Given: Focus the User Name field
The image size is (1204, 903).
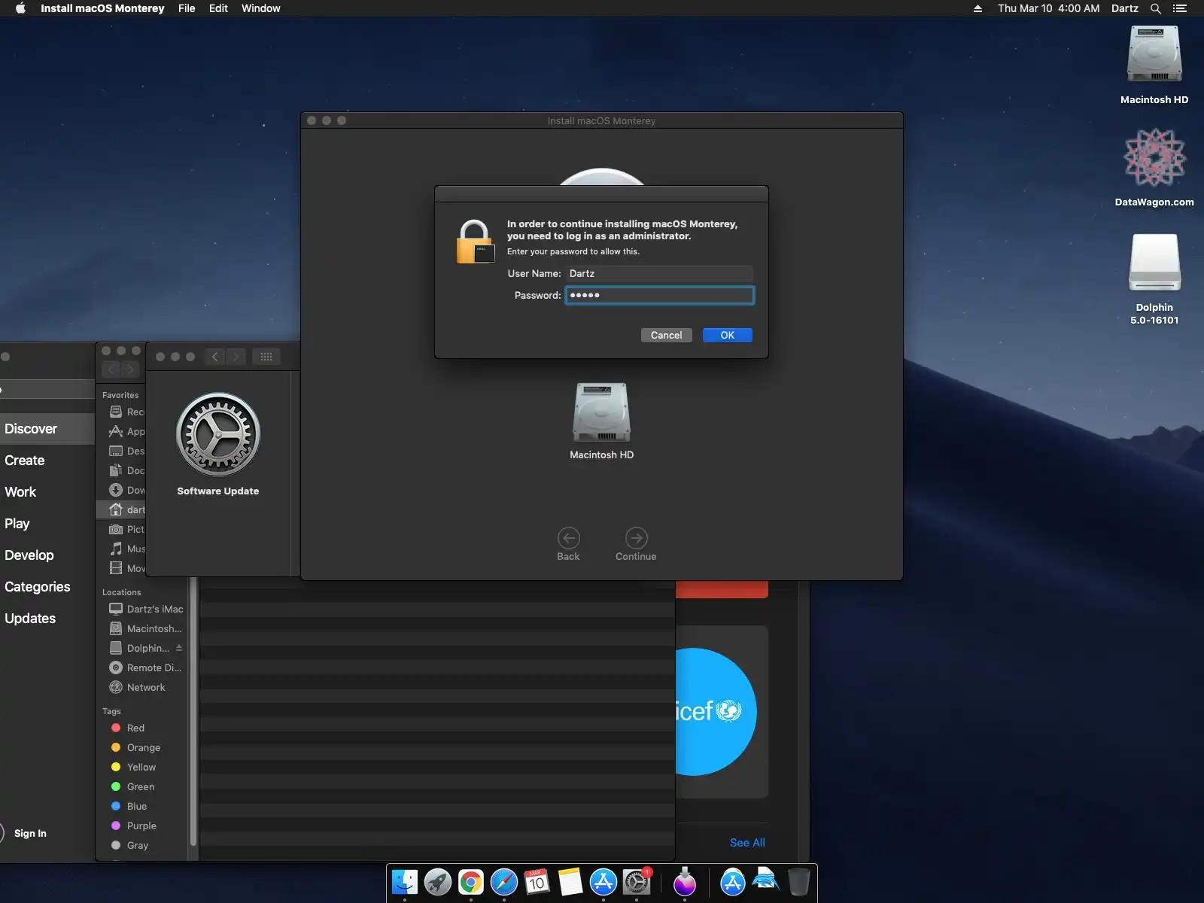Looking at the screenshot, I should [659, 273].
